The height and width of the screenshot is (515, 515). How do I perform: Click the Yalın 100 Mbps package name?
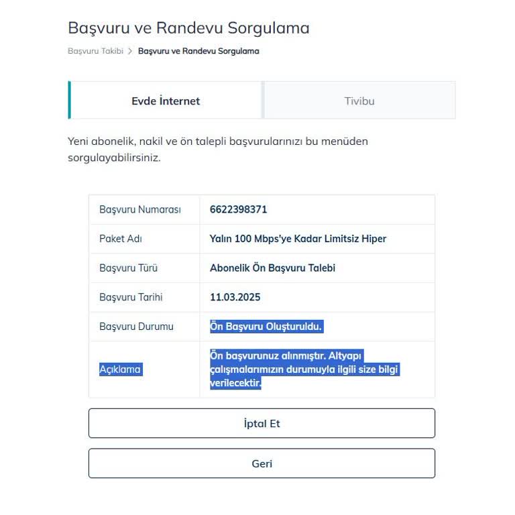[x=298, y=239]
